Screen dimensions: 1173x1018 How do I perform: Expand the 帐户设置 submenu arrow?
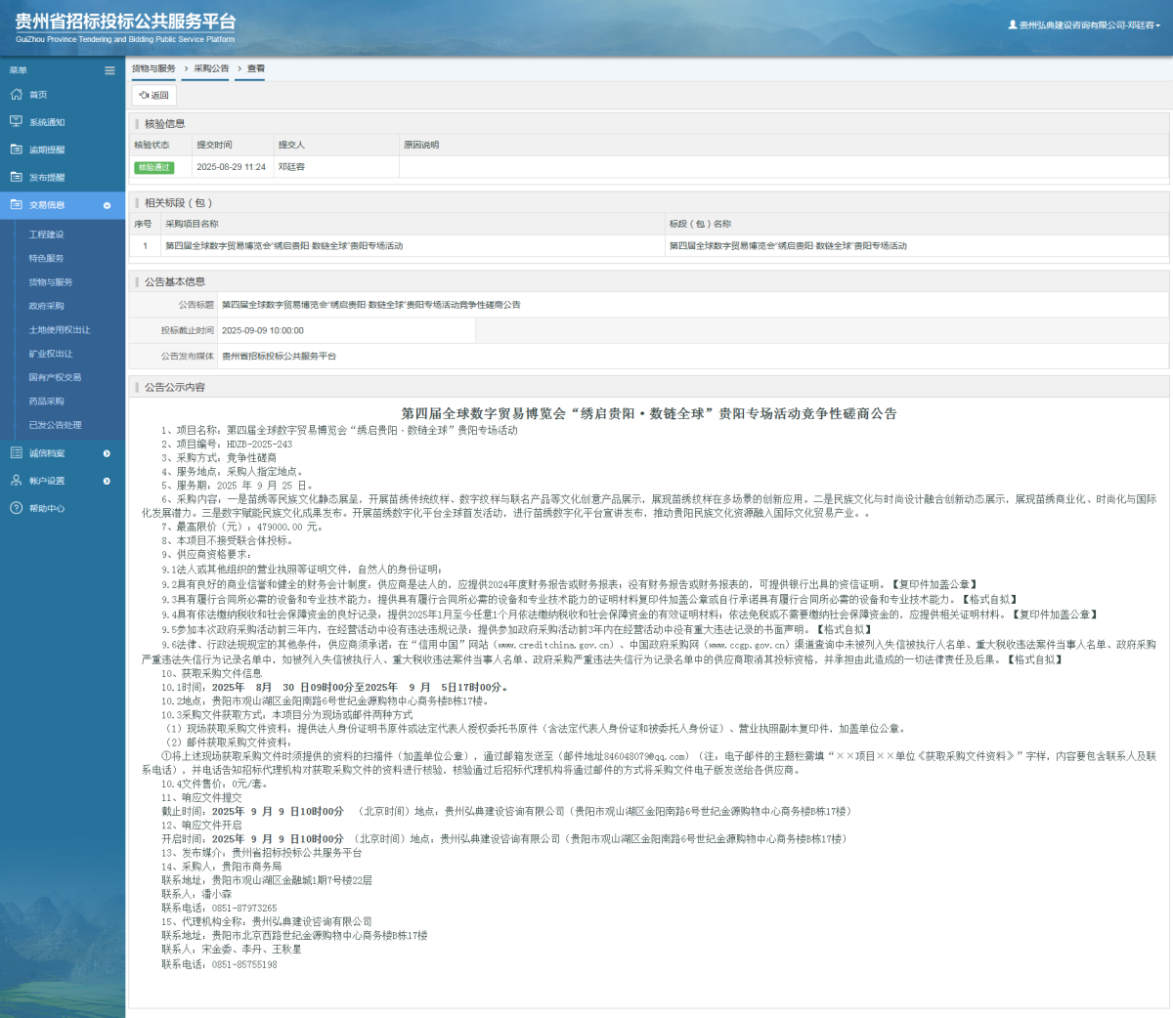108,480
